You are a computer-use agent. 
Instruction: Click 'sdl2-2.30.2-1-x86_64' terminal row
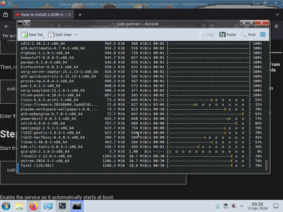pos(141,44)
